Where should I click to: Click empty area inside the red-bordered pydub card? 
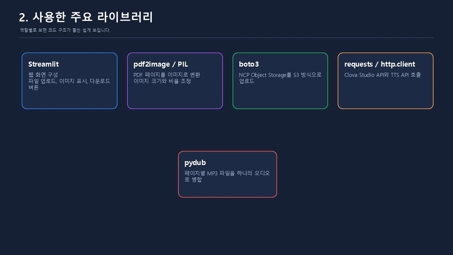[x=227, y=190]
